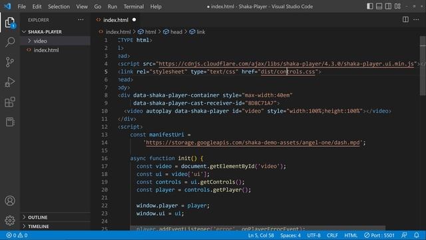The width and height of the screenshot is (426, 240).
Task: Open the Terminal menu
Action: coord(134,7)
